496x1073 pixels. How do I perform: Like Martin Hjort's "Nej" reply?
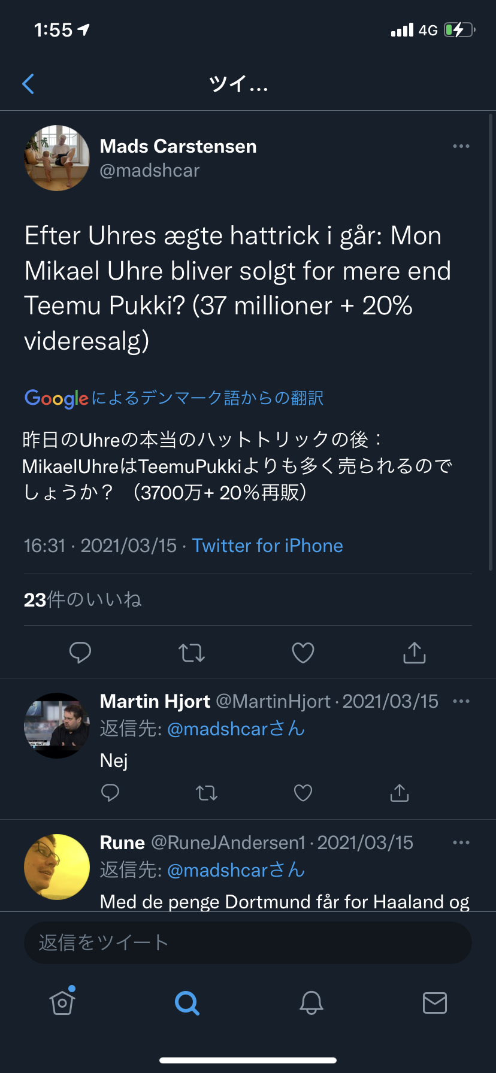[303, 793]
